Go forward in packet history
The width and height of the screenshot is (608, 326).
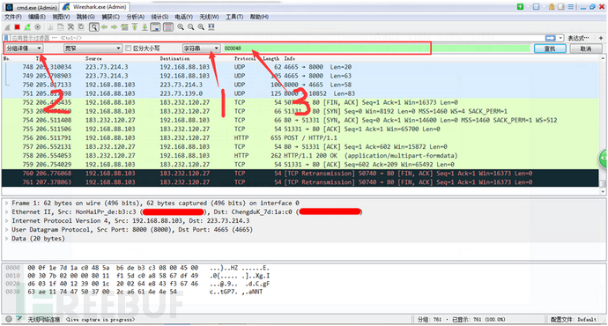114,27
